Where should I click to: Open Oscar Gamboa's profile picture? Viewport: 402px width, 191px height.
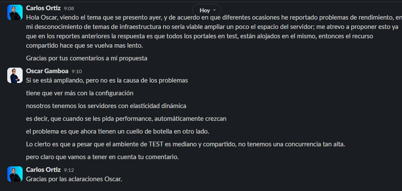[15, 75]
